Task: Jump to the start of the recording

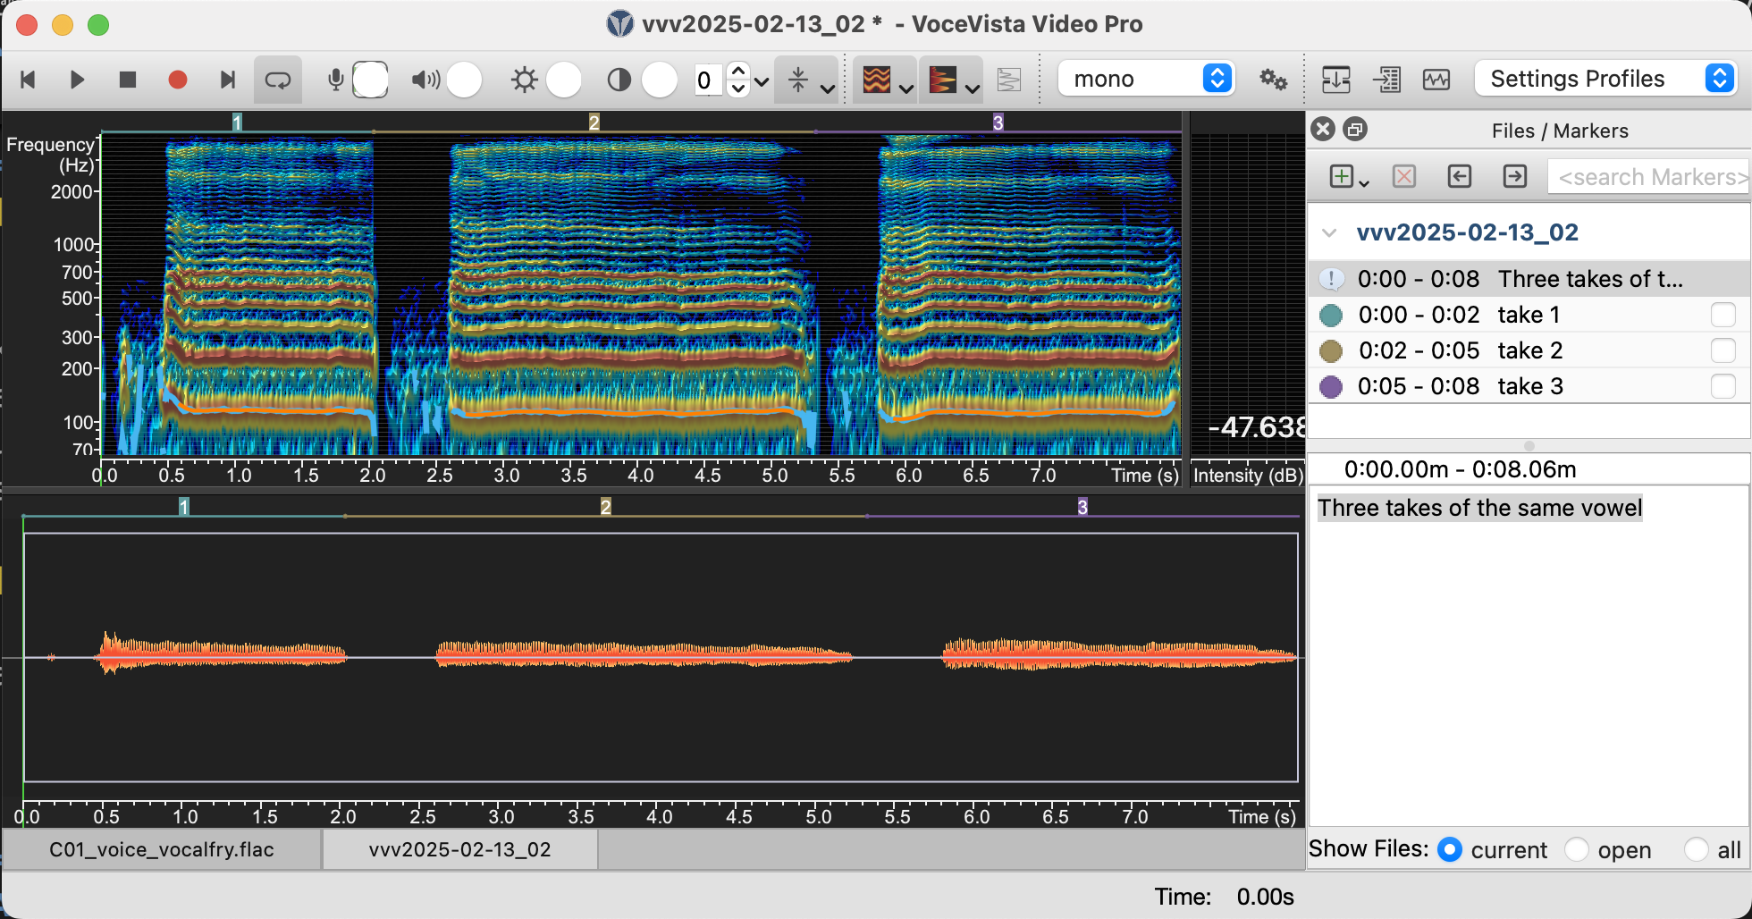Action: tap(28, 80)
